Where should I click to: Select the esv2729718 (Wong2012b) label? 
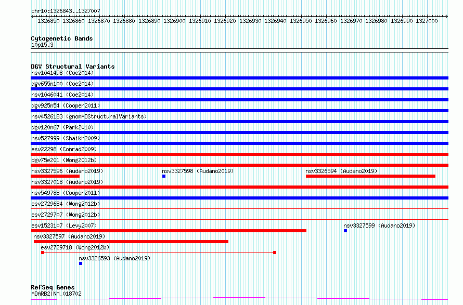pos(75,247)
